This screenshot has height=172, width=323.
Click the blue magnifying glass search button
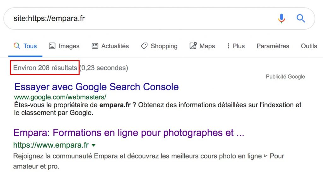(x=301, y=19)
